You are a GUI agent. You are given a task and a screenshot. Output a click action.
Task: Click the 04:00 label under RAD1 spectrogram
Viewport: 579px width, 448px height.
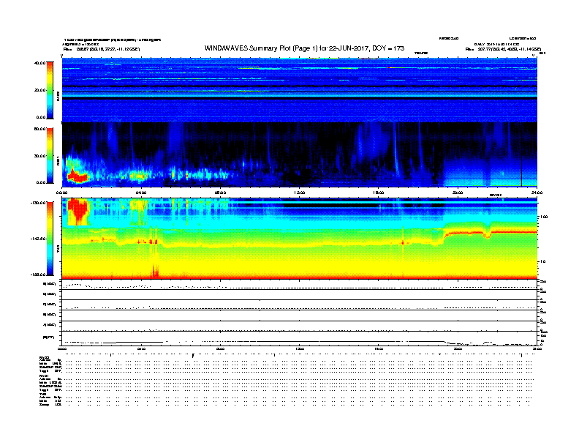[x=141, y=193]
